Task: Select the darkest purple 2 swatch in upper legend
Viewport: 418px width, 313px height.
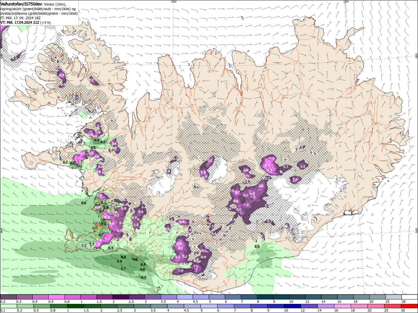Action: click(121, 297)
